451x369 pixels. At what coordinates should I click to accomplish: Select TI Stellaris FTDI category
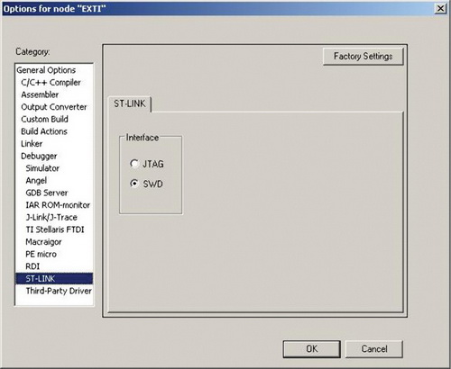[55, 229]
